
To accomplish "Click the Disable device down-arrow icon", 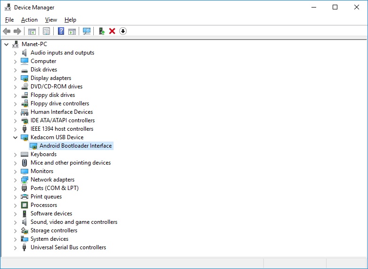I will [123, 31].
